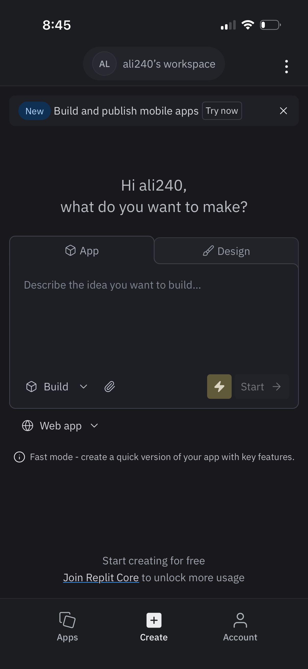308x669 pixels.
Task: Dismiss the mobile apps banner
Action: point(283,111)
